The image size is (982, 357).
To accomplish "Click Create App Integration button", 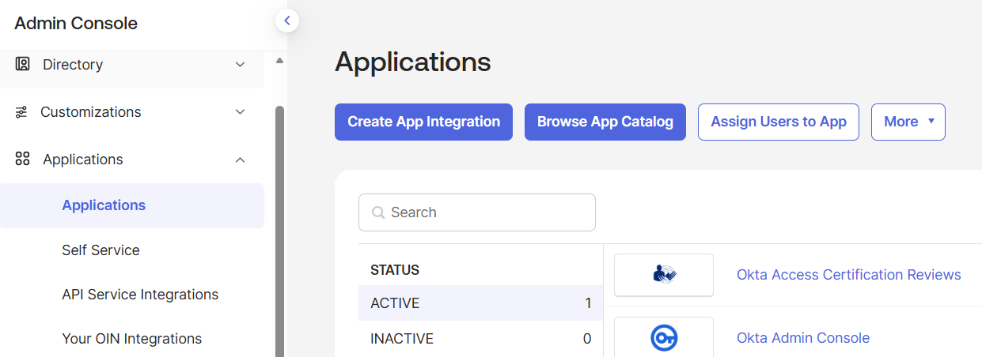I will coord(423,122).
